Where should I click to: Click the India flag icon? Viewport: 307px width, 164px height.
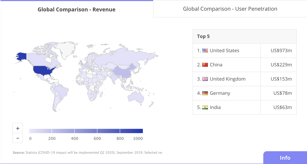tap(205, 108)
